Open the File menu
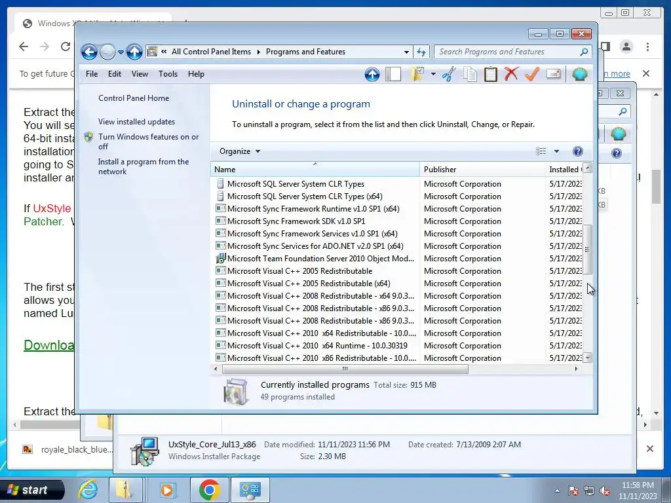671x503 pixels. tap(92, 74)
